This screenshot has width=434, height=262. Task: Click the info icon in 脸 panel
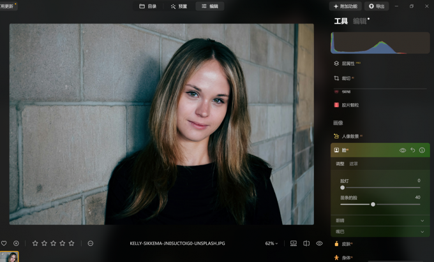[x=422, y=150]
